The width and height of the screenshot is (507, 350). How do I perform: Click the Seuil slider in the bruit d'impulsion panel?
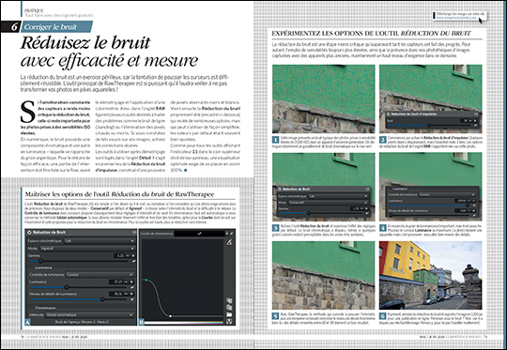429,125
